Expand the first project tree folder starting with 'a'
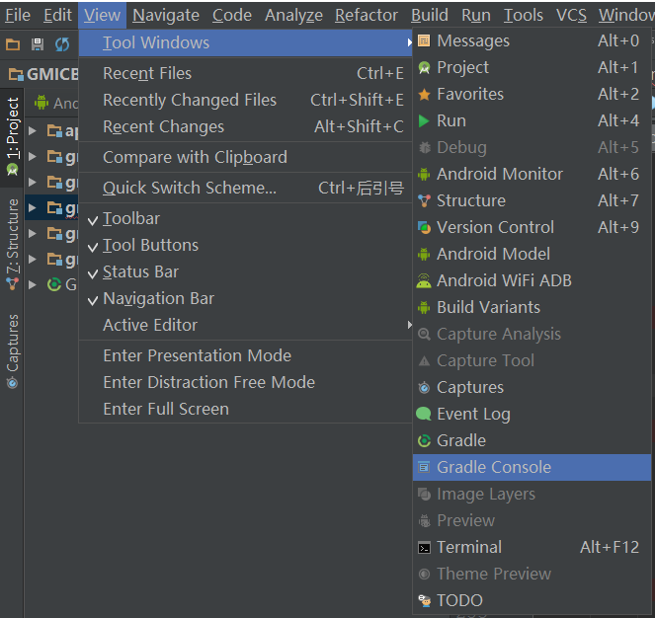The width and height of the screenshot is (655, 618). 33,131
